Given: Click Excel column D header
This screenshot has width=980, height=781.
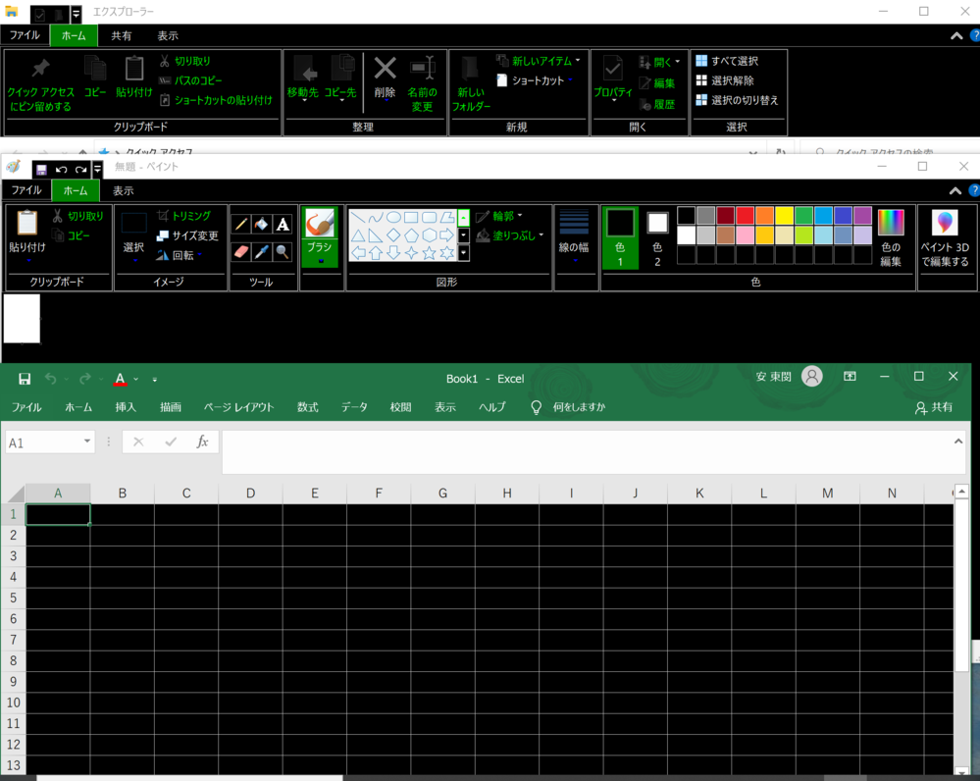Looking at the screenshot, I should [x=250, y=494].
